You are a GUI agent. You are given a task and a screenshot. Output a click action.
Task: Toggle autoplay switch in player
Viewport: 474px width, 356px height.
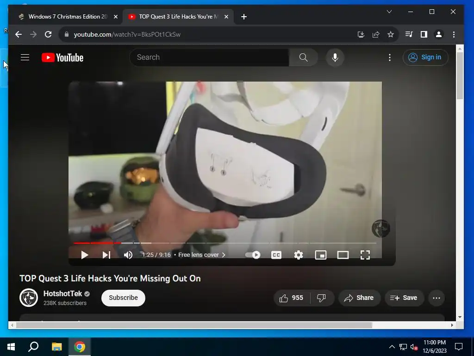click(x=253, y=255)
